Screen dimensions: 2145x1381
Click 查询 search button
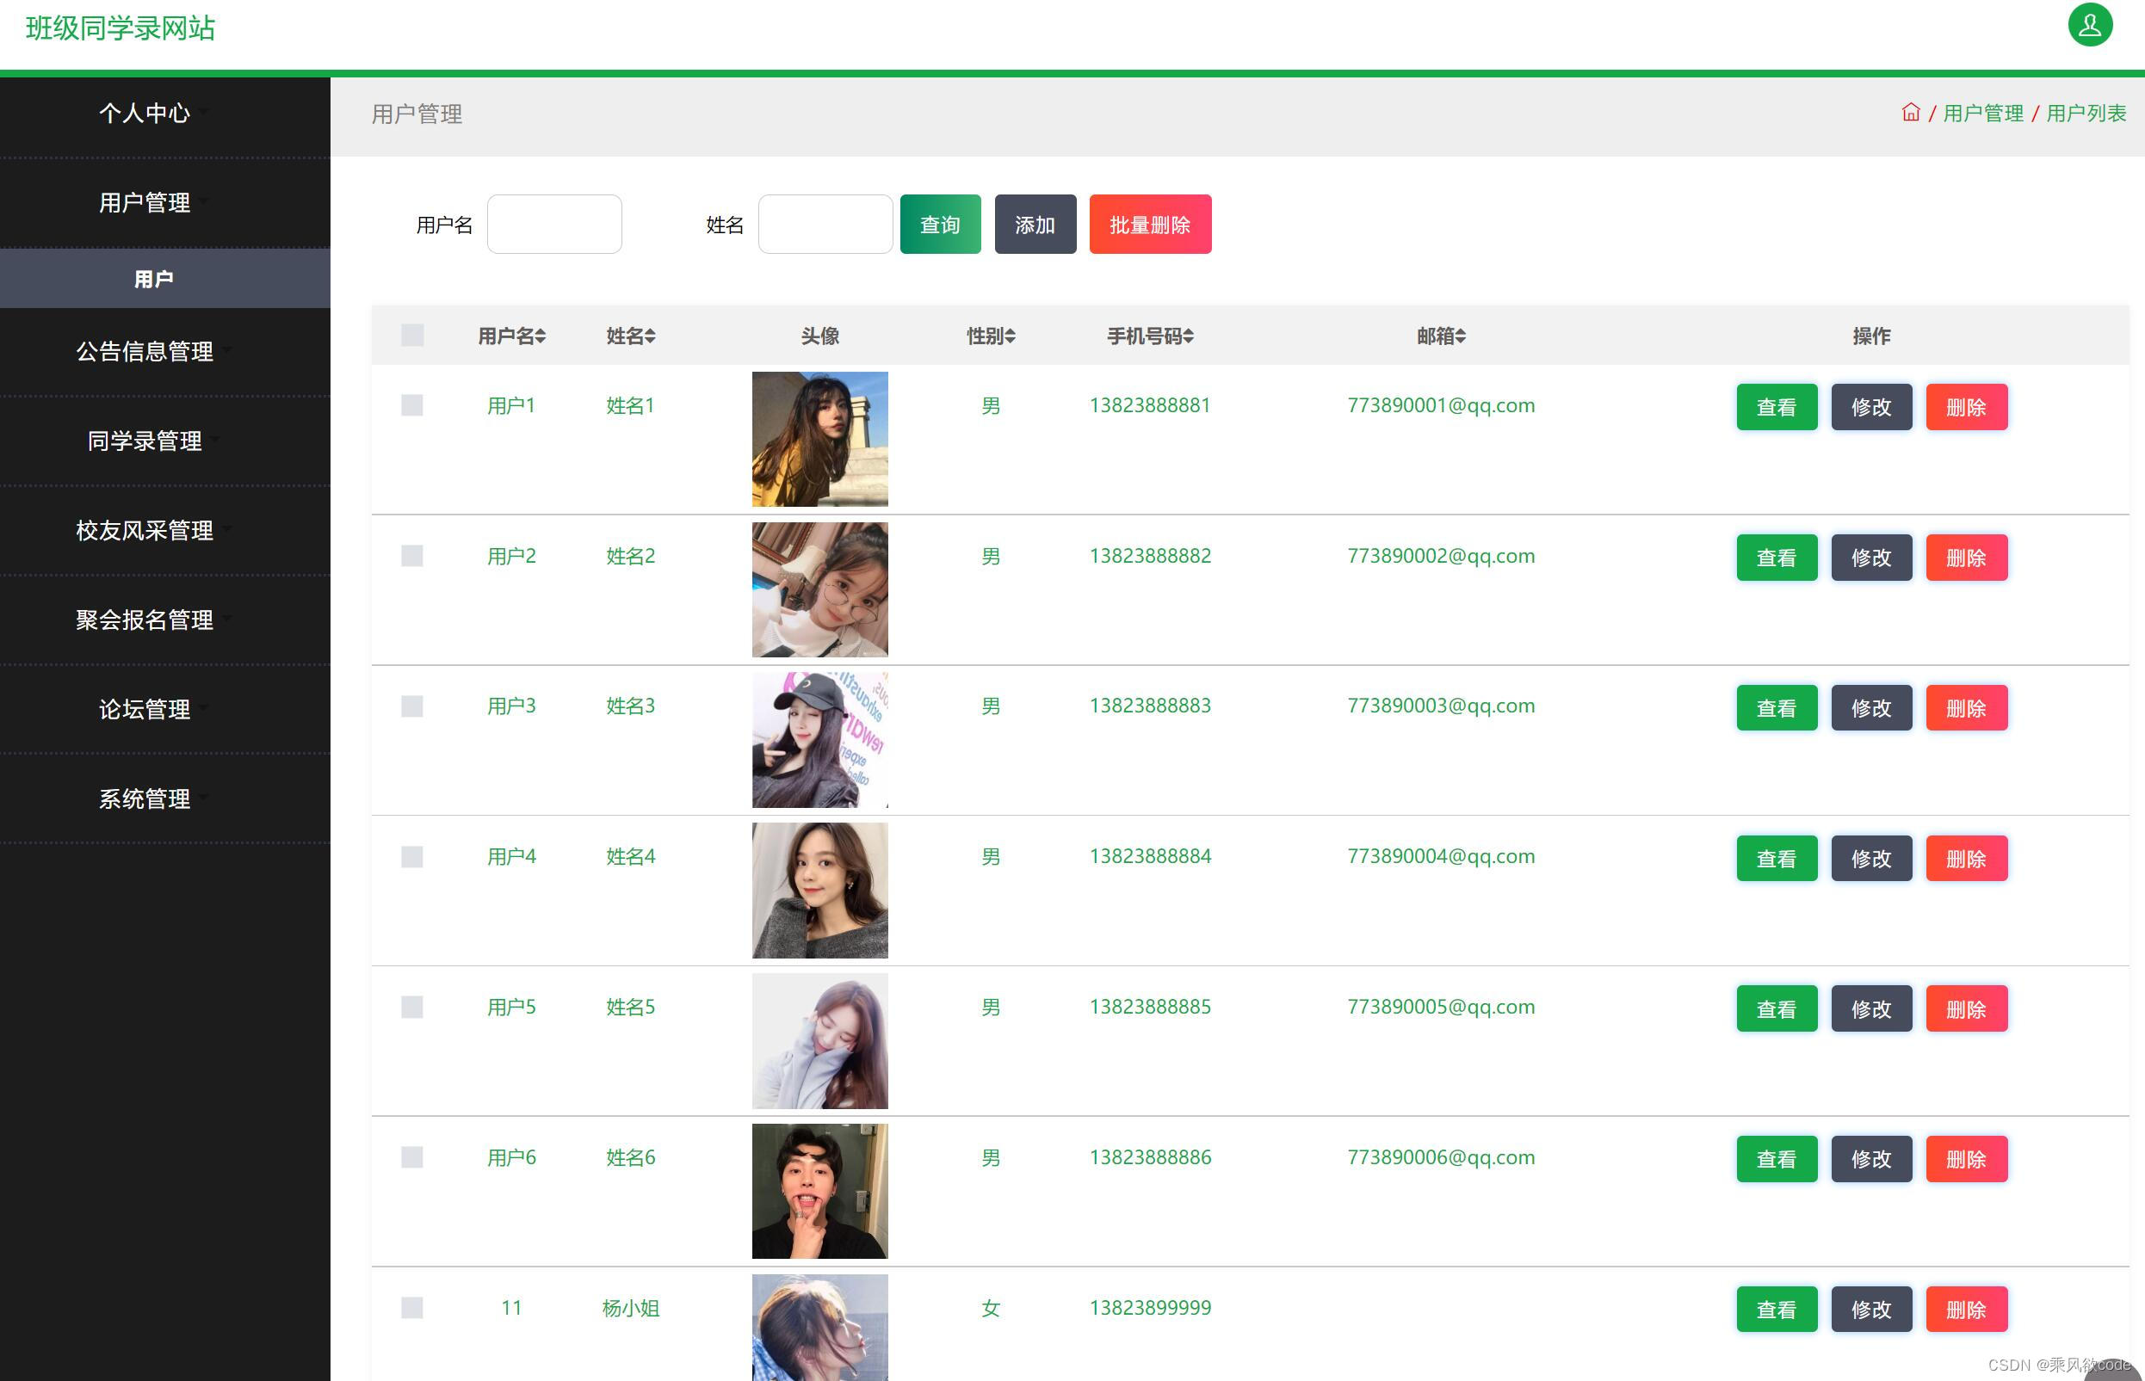click(x=939, y=225)
